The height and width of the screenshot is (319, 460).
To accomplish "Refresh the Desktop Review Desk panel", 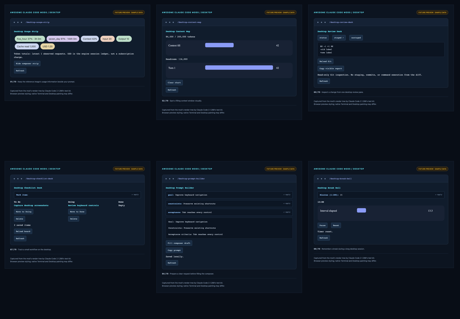I will pos(324,81).
